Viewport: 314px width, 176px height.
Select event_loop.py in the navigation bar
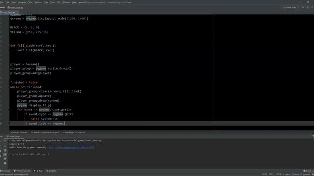15,7
